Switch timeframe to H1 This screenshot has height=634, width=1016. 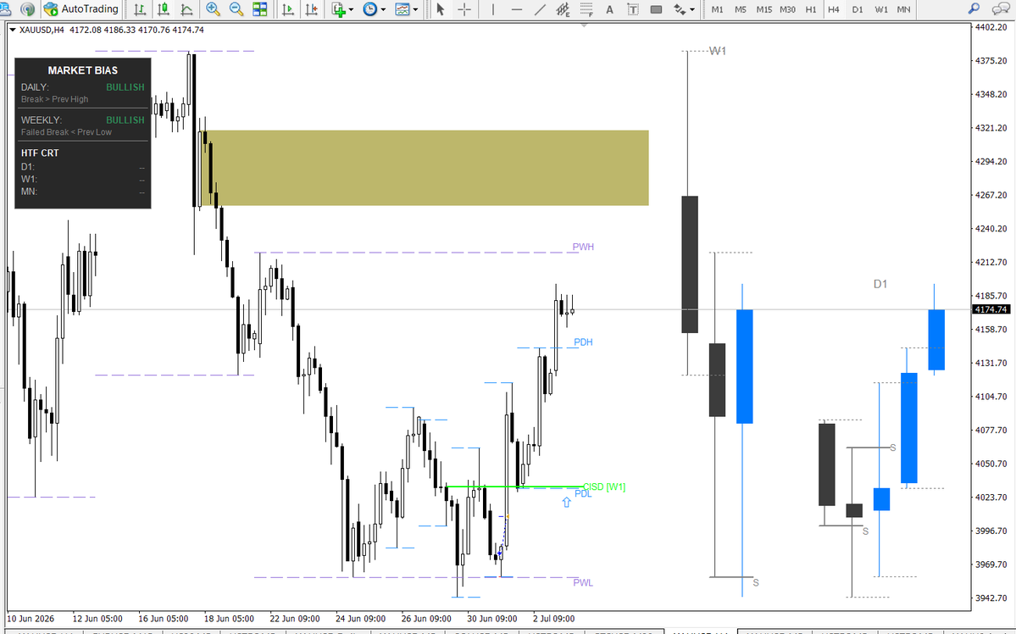[811, 9]
